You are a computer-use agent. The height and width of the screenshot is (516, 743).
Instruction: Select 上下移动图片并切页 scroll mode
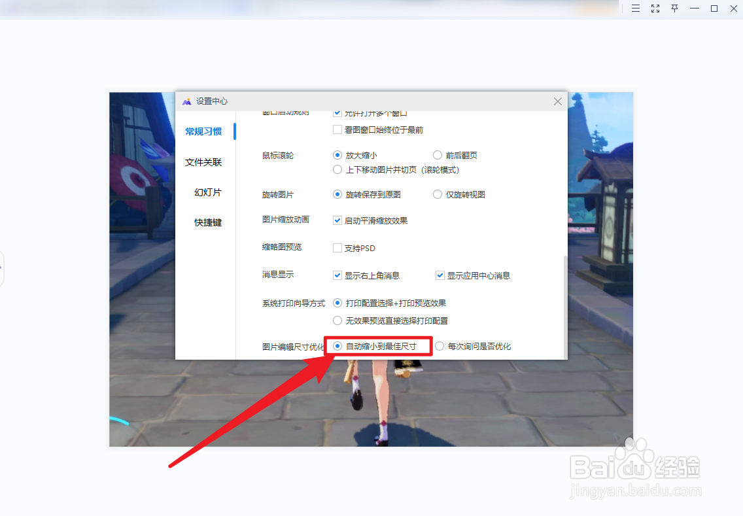coord(337,169)
